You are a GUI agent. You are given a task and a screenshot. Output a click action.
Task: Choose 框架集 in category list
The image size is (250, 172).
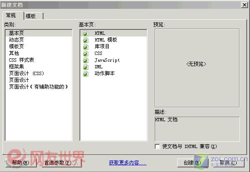(x=16, y=67)
